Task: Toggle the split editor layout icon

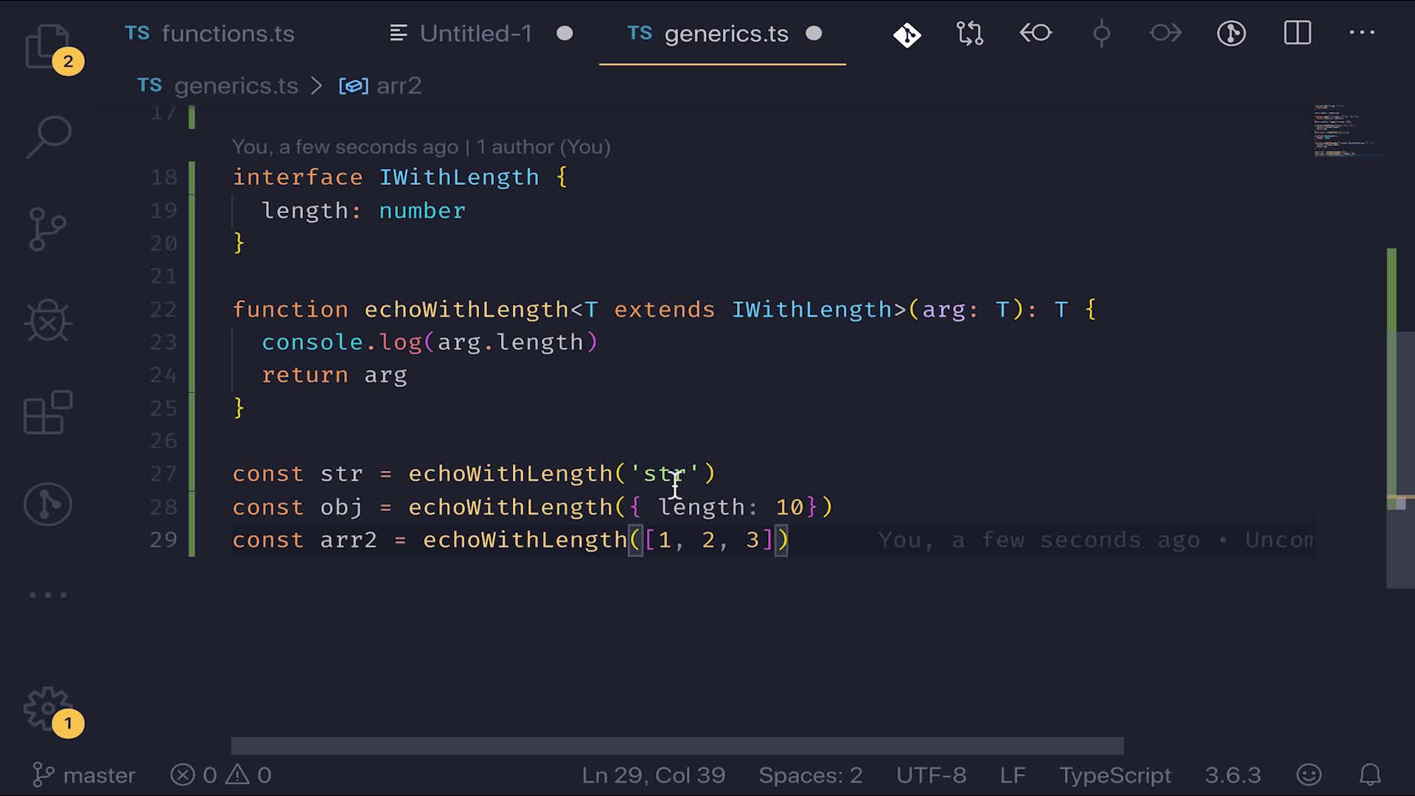Action: (x=1297, y=33)
